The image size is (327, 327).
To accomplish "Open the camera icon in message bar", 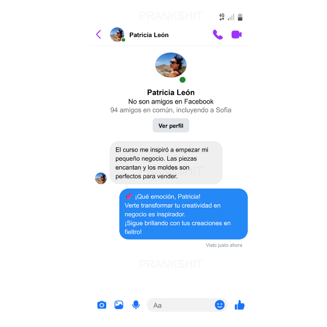I will [102, 305].
